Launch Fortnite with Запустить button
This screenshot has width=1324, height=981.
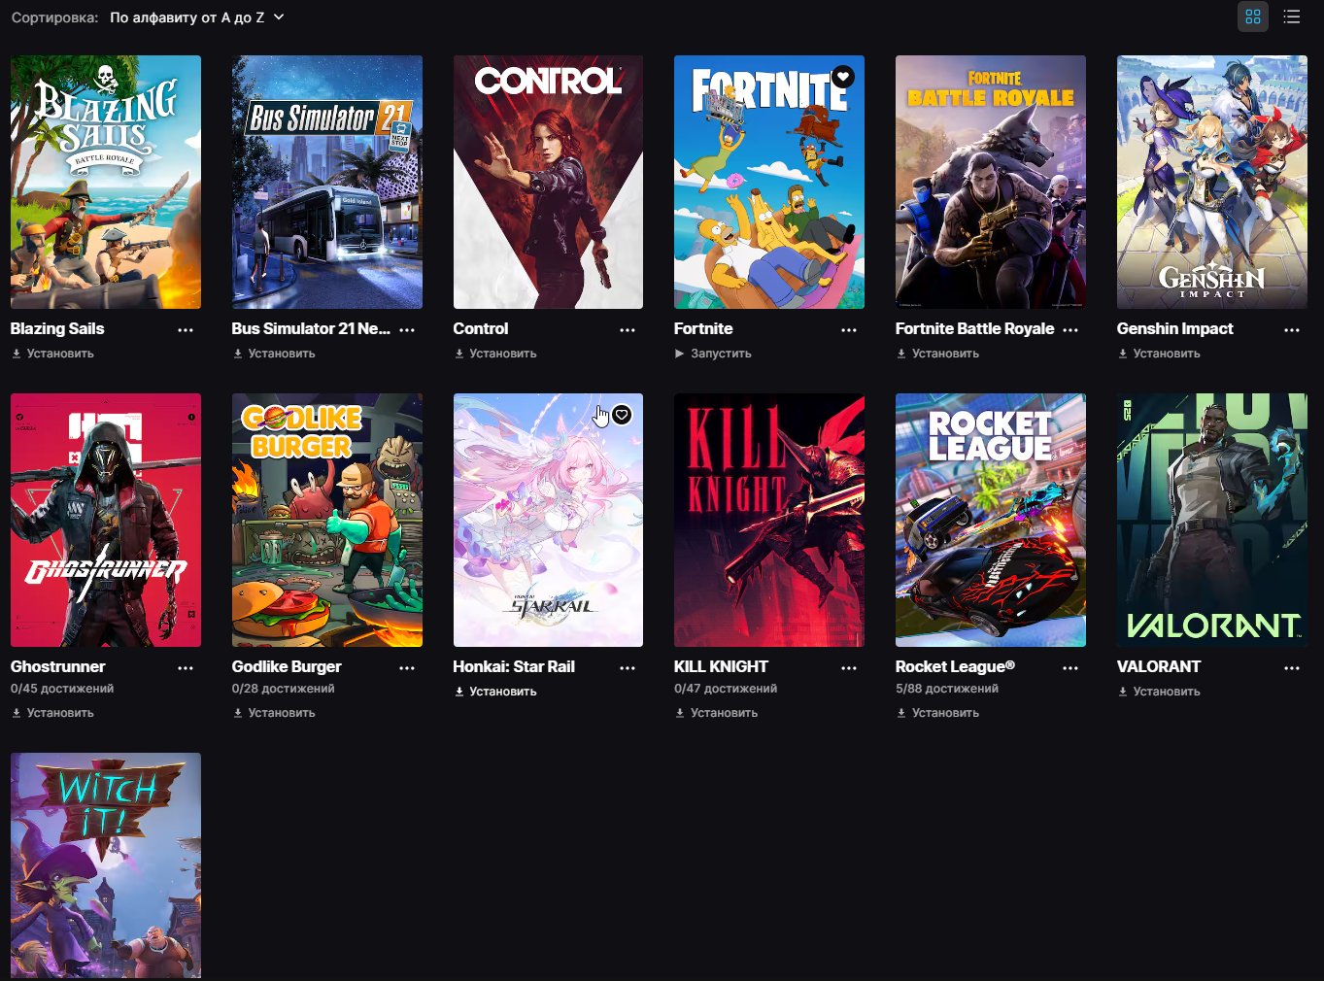pyautogui.click(x=713, y=354)
